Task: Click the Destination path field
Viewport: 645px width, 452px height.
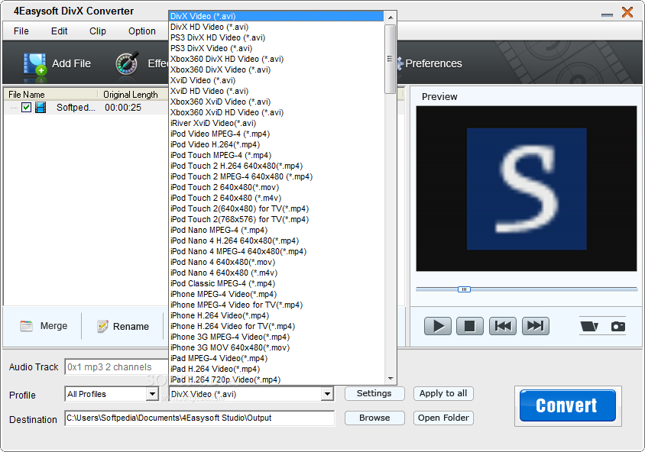Action: (199, 418)
